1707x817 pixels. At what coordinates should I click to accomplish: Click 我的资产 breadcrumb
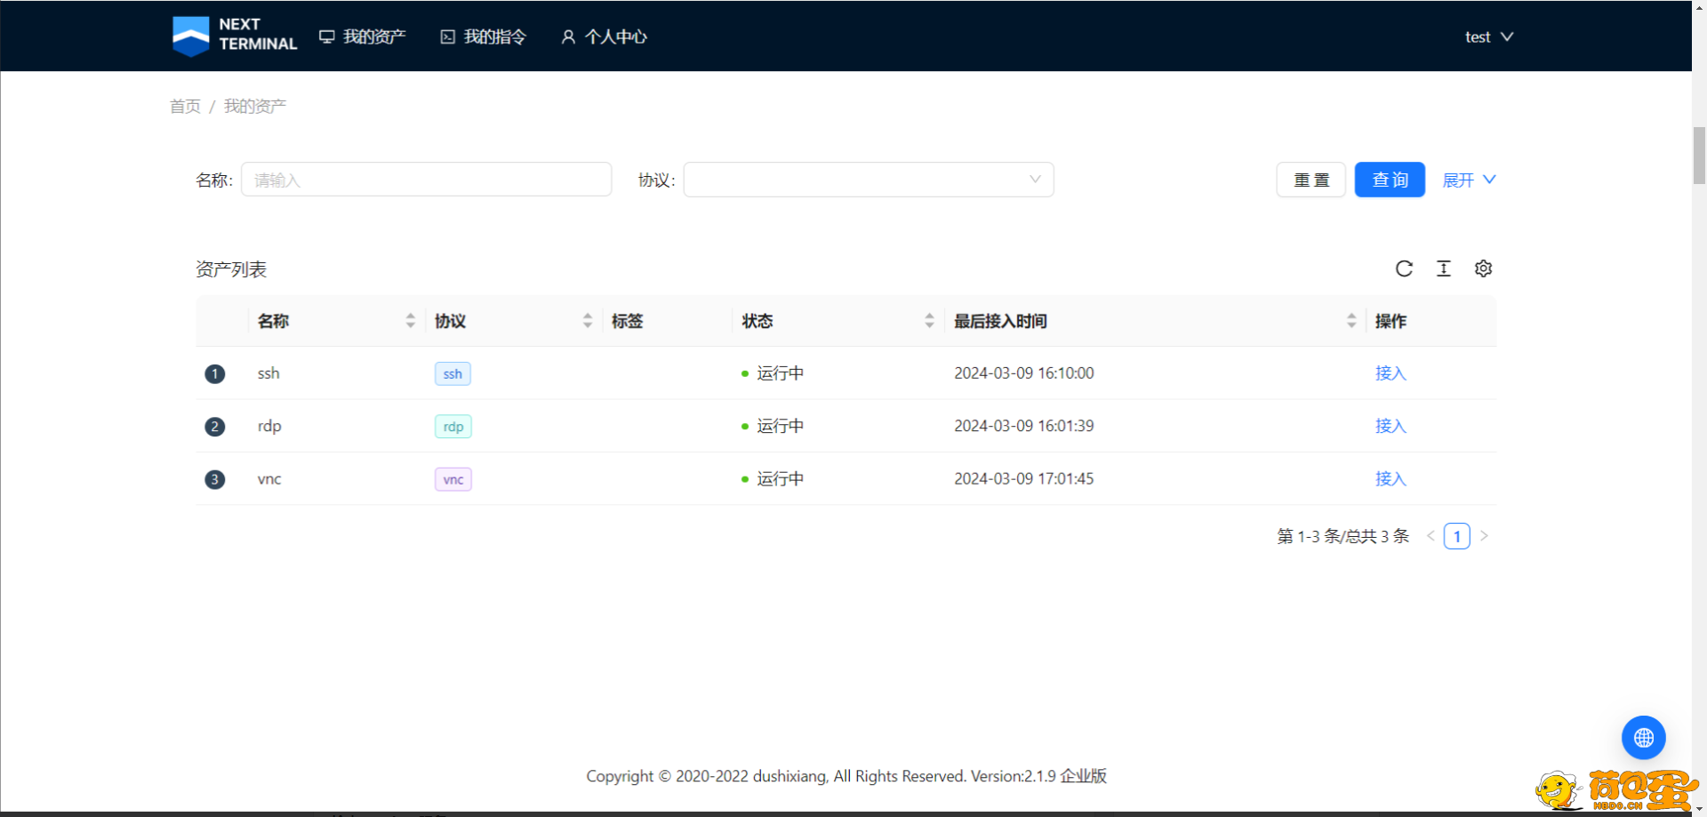pos(255,106)
